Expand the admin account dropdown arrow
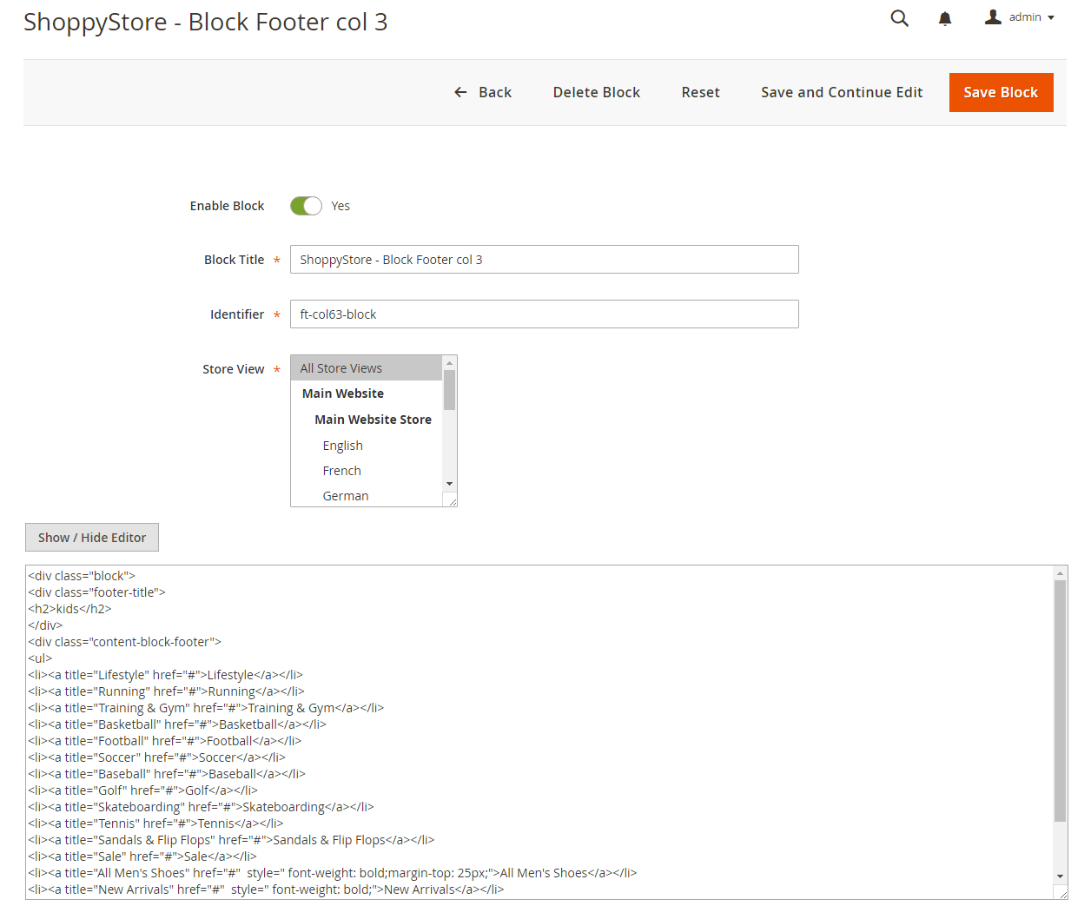 1051,17
